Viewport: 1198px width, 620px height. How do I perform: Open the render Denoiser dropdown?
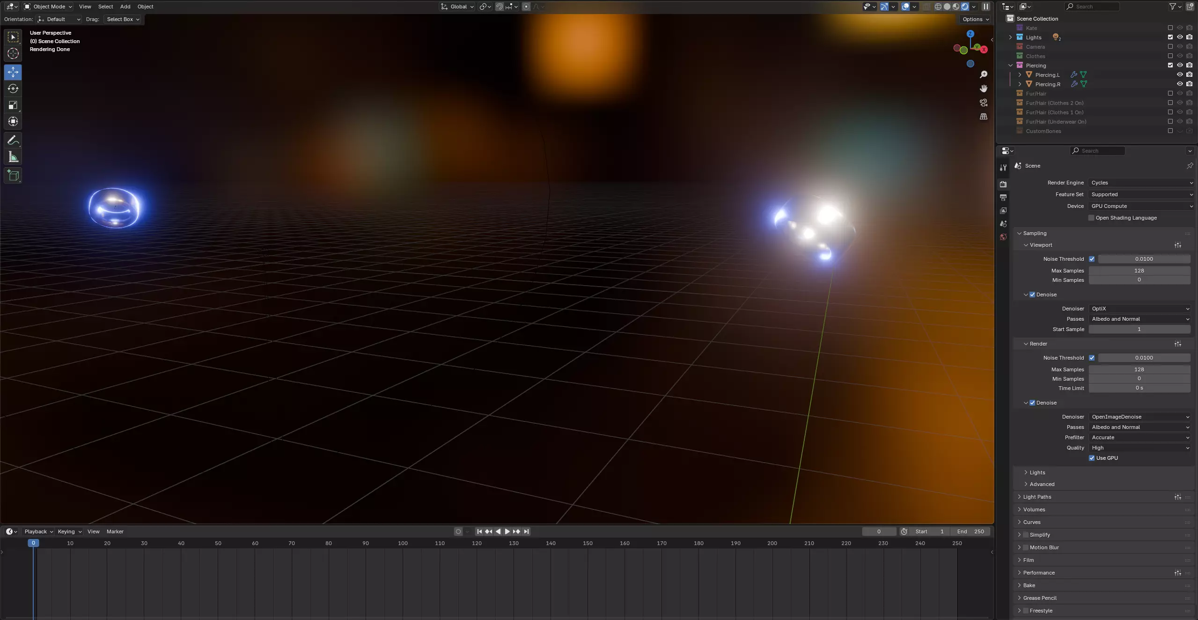(x=1140, y=417)
